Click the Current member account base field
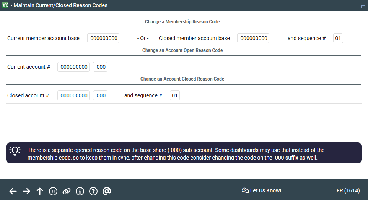The height and width of the screenshot is (200, 368). 103,38
